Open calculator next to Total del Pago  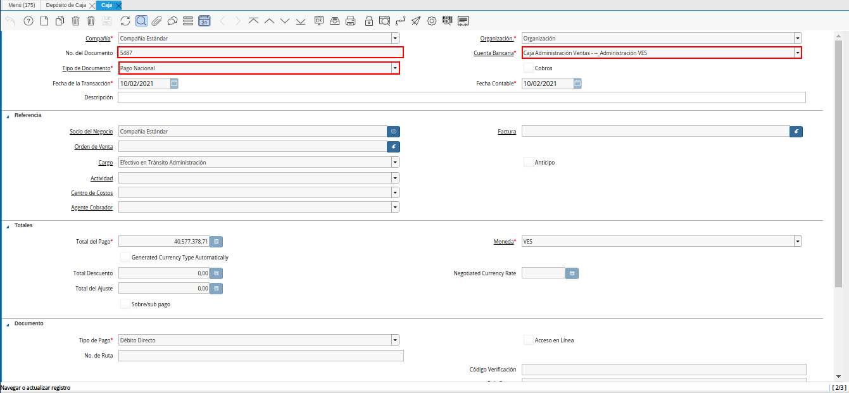(217, 242)
